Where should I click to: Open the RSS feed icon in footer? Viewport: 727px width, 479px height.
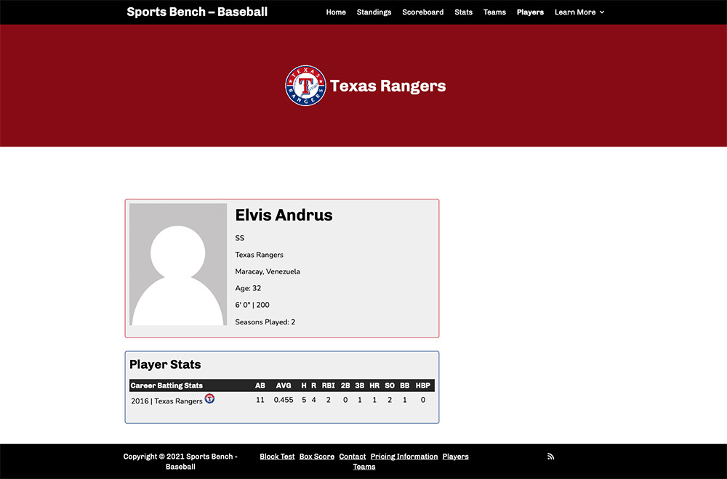550,457
